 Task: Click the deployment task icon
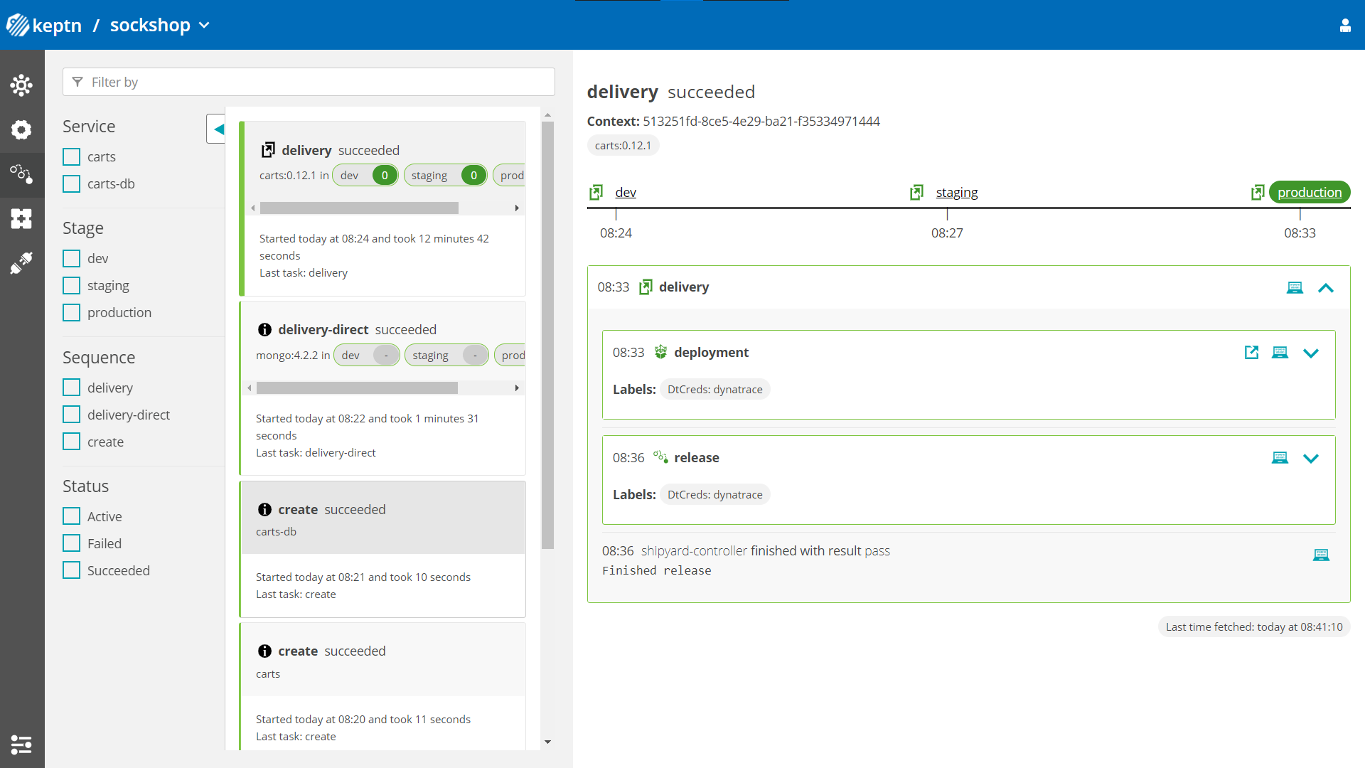660,352
